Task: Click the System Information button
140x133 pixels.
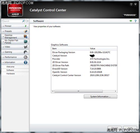Action: point(101,97)
